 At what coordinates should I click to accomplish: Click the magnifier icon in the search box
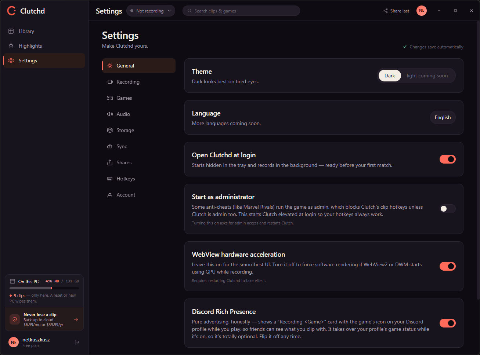click(190, 11)
